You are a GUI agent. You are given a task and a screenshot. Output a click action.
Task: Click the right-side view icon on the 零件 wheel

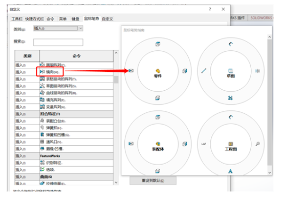[x=185, y=71]
